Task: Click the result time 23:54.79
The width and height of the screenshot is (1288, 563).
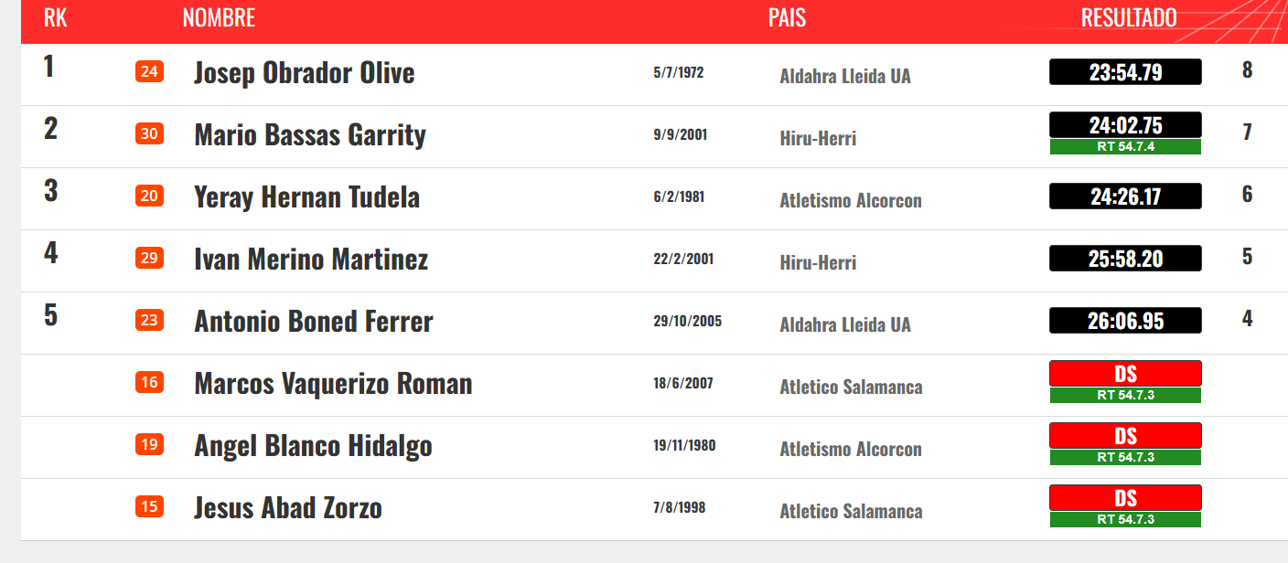Action: click(1125, 72)
